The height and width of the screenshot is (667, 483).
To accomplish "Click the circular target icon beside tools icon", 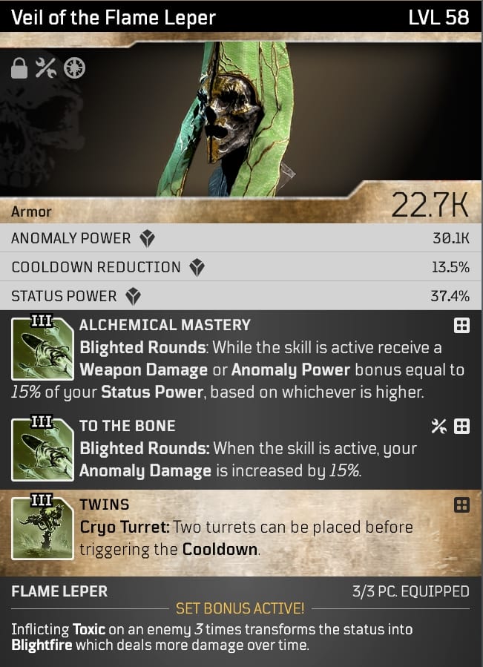I will pyautogui.click(x=74, y=68).
